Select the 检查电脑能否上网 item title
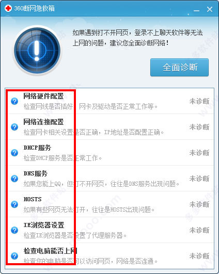This screenshot has height=274, width=219. coord(51,251)
